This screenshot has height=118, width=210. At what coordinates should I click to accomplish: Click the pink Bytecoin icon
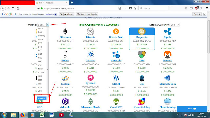coord(91,78)
